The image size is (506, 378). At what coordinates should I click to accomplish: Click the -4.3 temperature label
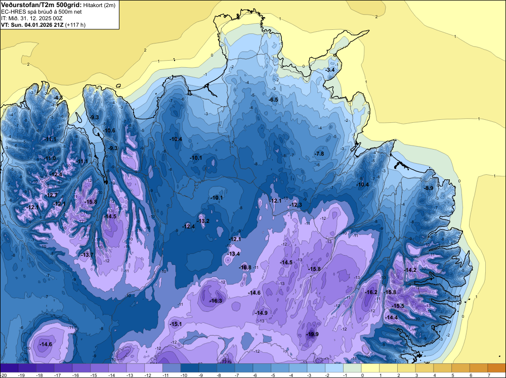point(58,98)
